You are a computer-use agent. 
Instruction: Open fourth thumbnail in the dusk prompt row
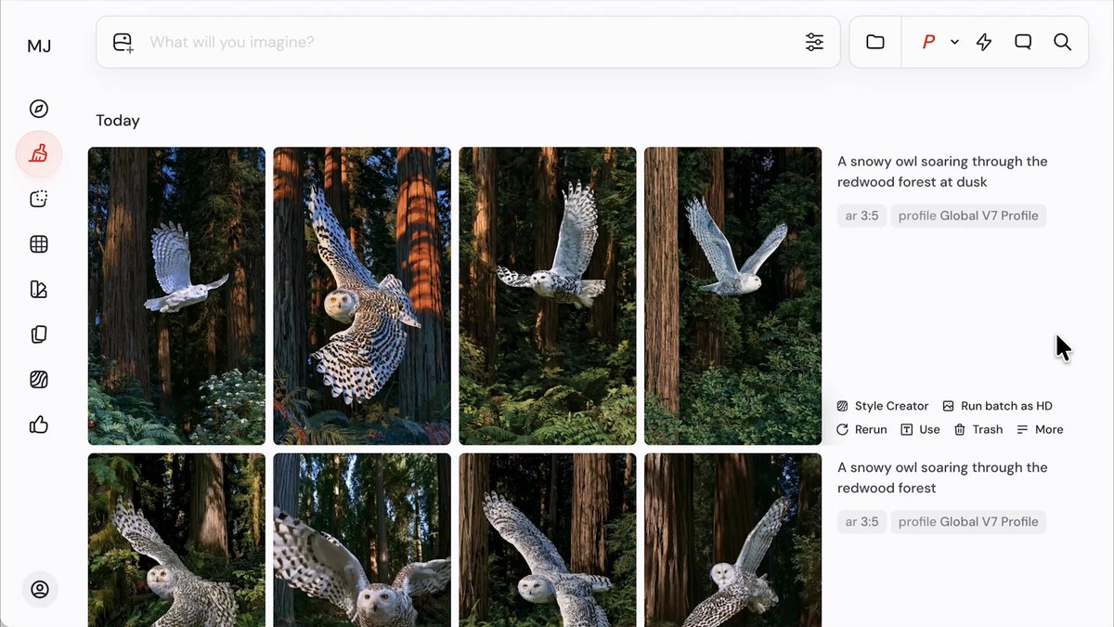(733, 296)
